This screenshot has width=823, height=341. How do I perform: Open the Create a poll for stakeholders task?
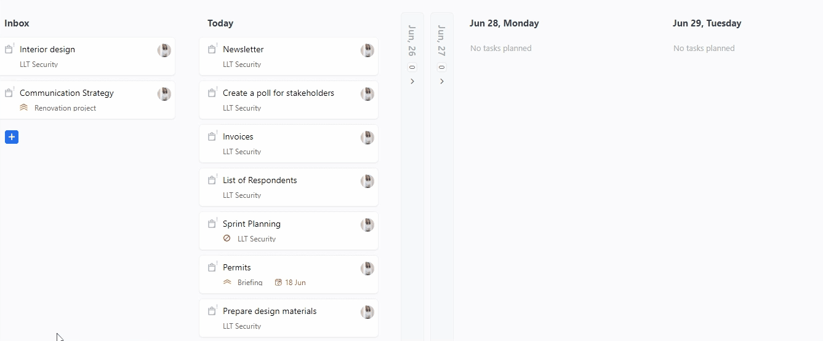pos(278,93)
